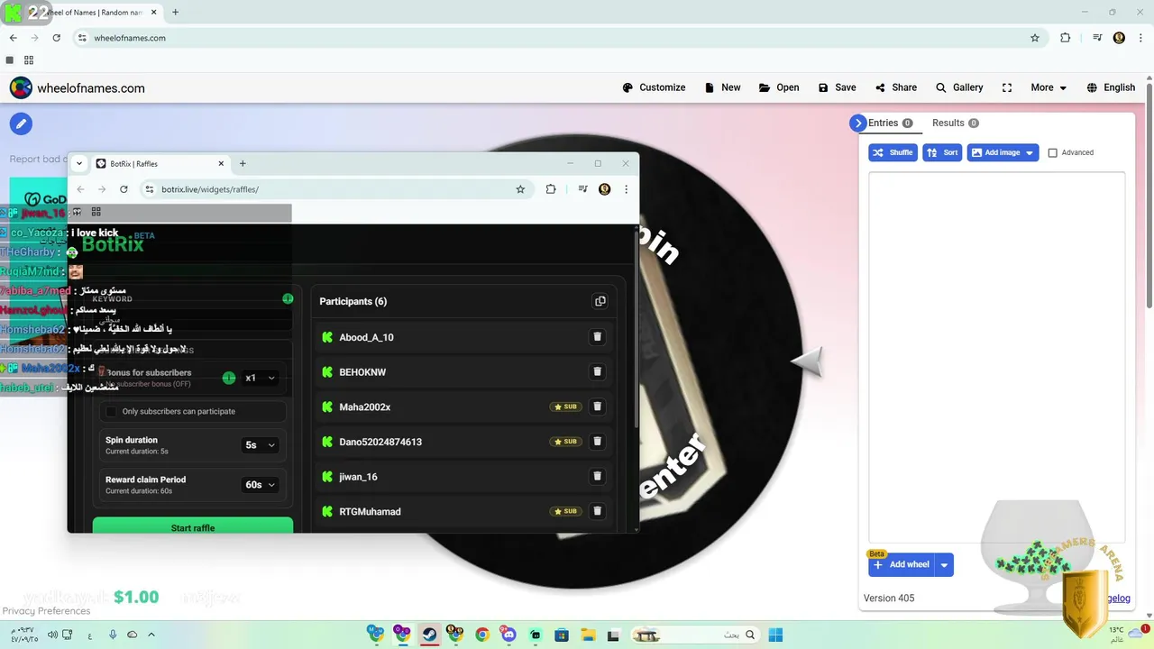Viewport: 1154px width, 649px height.
Task: Open a saved wheel via Open
Action: pos(779,87)
